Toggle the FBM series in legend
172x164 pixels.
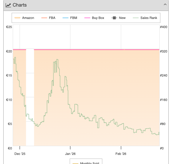(70, 18)
